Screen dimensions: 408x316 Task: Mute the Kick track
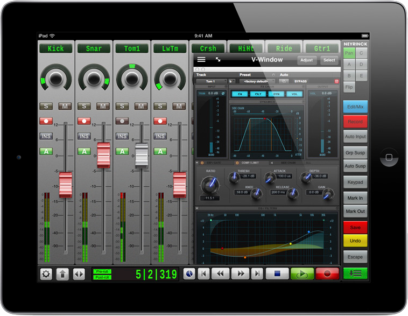[x=65, y=106]
